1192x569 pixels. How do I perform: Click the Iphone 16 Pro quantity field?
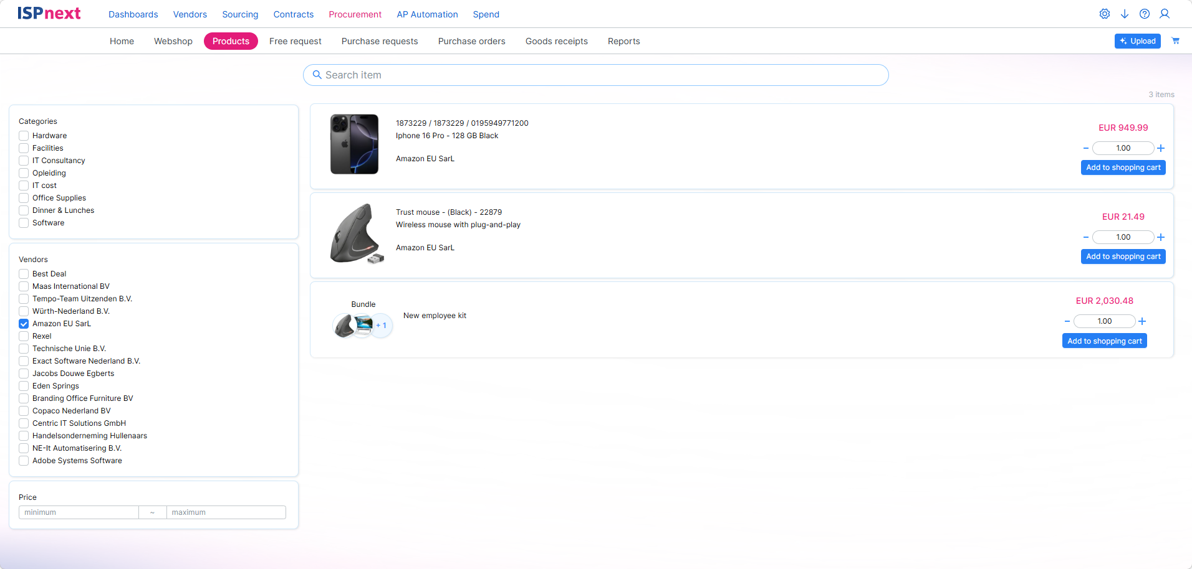(x=1123, y=148)
